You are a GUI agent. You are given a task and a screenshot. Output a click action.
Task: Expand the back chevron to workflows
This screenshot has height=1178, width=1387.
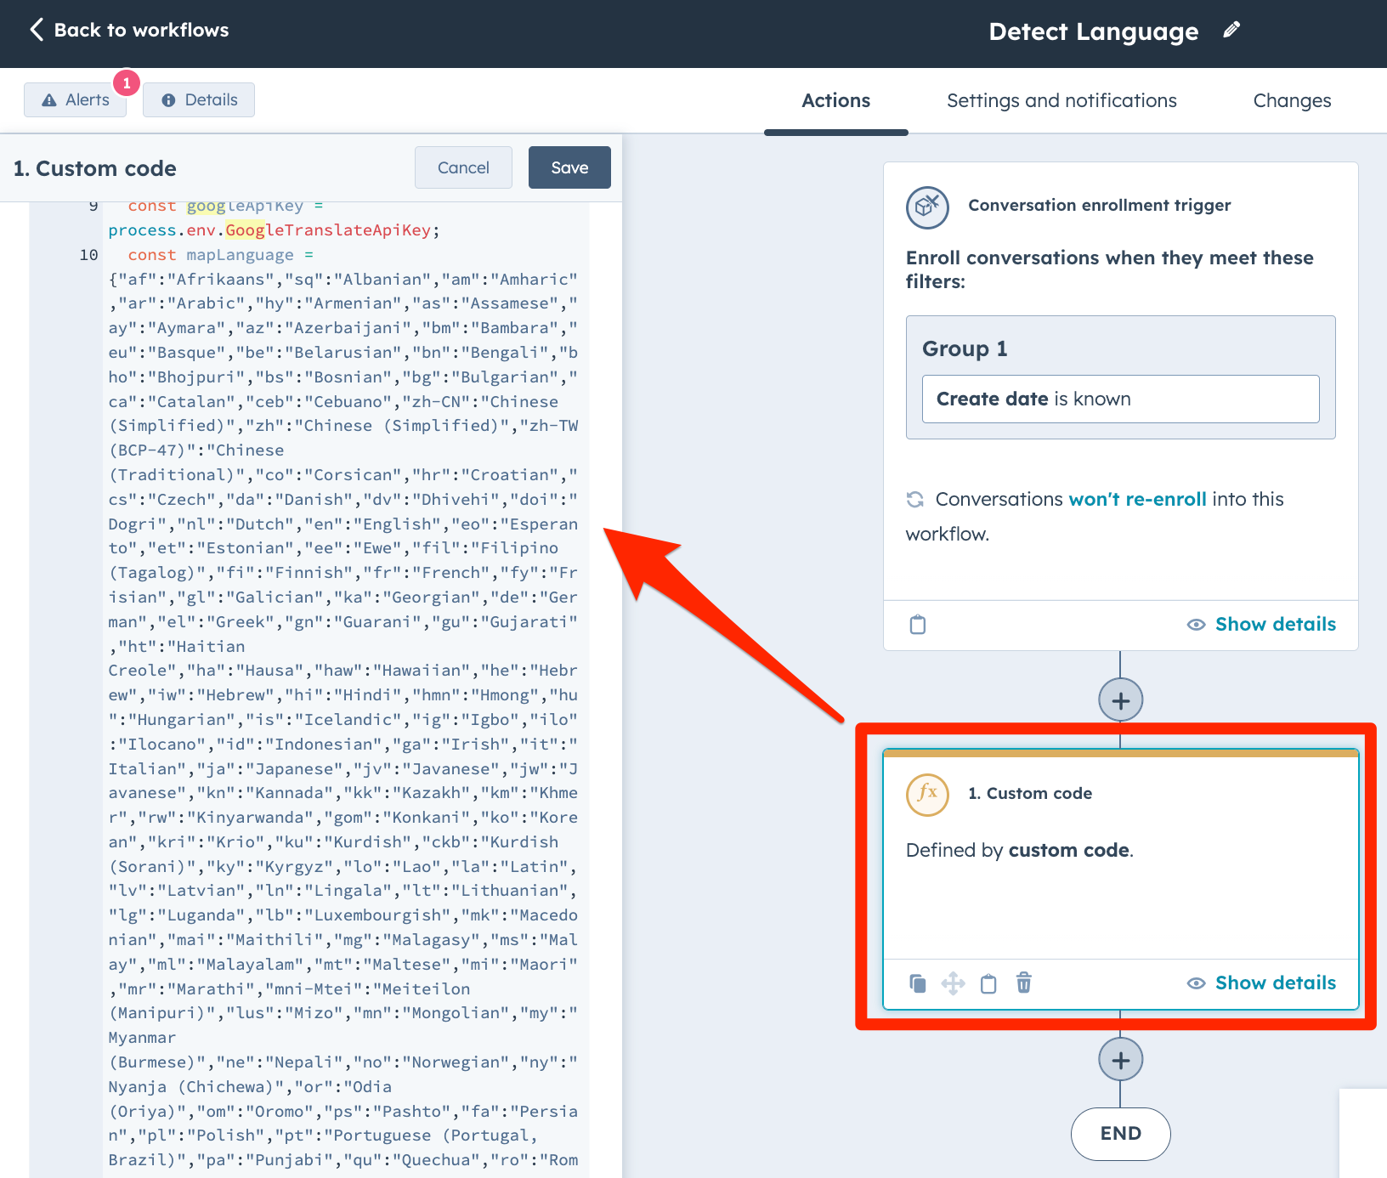tap(36, 29)
